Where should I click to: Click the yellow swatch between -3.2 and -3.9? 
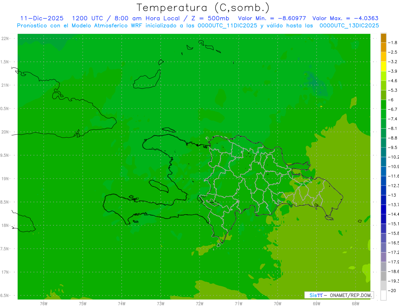pos(383,66)
